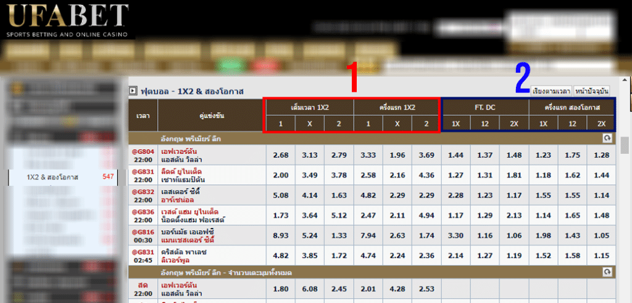
Task: Sort matches using เรียงตามเวลา button
Action: pos(551,91)
